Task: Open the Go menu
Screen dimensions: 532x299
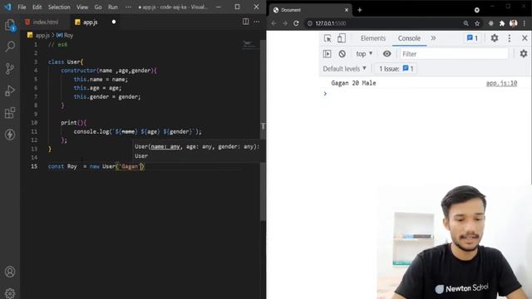Action: (98, 7)
